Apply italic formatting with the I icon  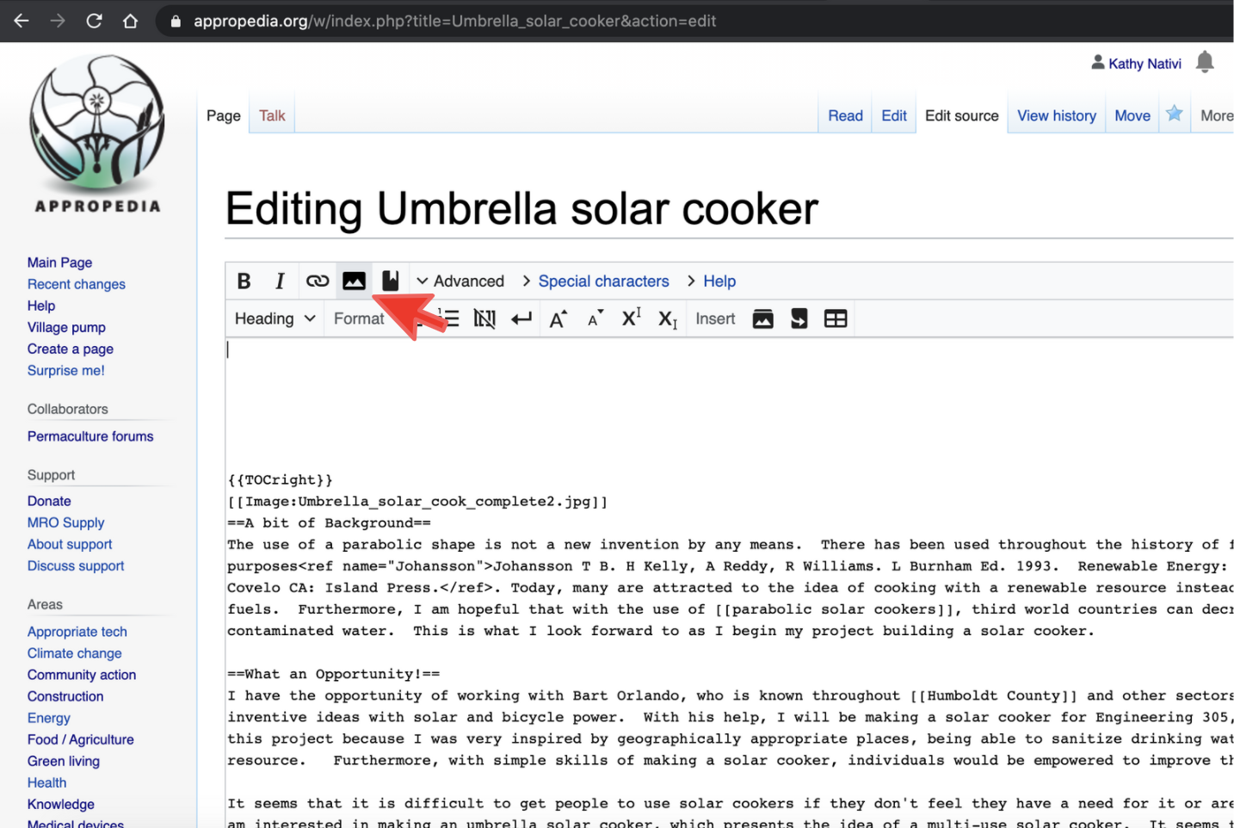tap(280, 281)
